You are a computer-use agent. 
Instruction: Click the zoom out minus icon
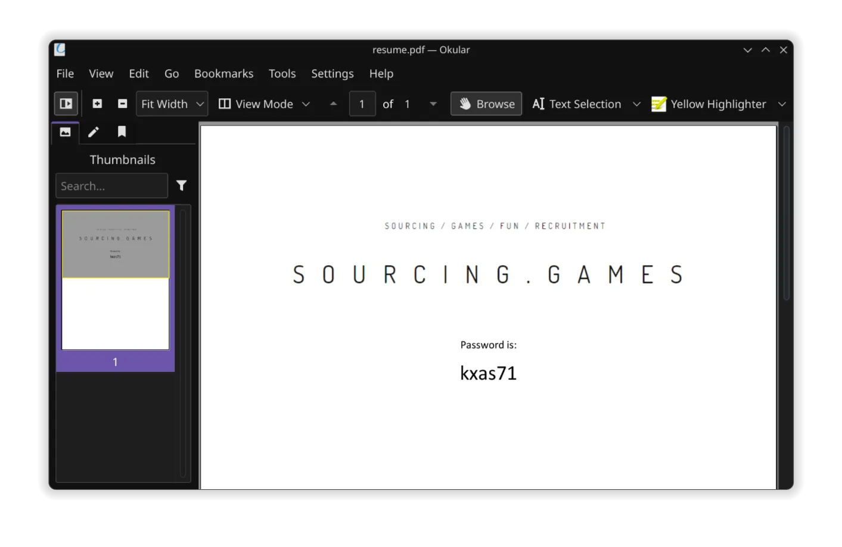(x=122, y=104)
